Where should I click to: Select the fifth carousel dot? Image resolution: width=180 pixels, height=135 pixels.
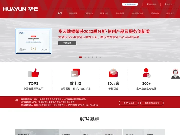pyautogui.click(x=96, y=57)
